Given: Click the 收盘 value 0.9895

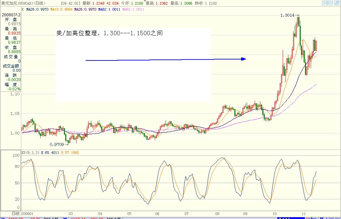Looking at the screenshot, I should pos(14,52).
